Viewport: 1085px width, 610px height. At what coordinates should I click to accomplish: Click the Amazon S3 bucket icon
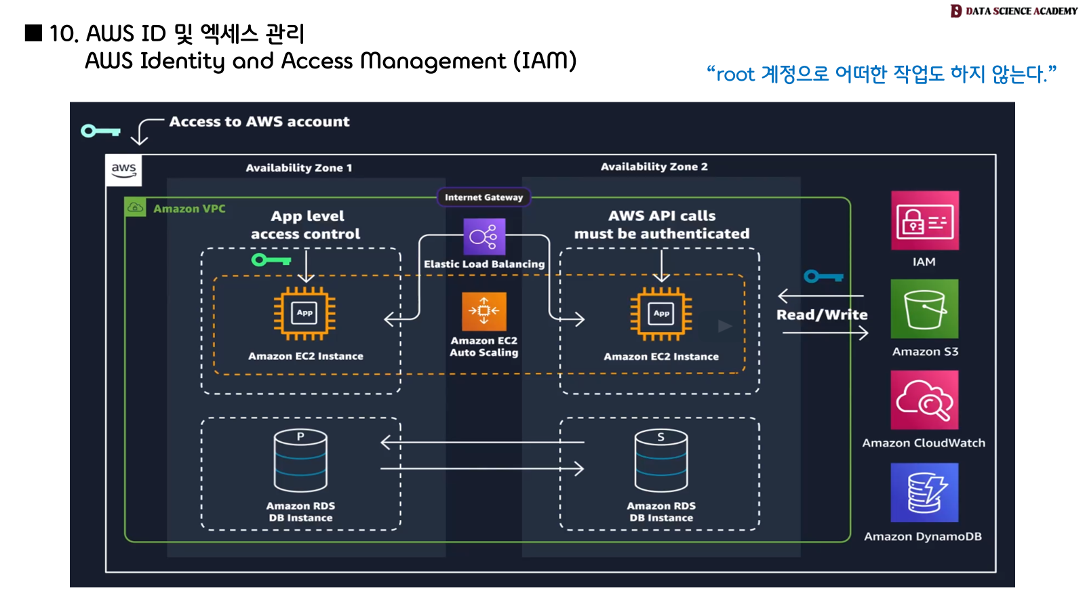click(924, 308)
